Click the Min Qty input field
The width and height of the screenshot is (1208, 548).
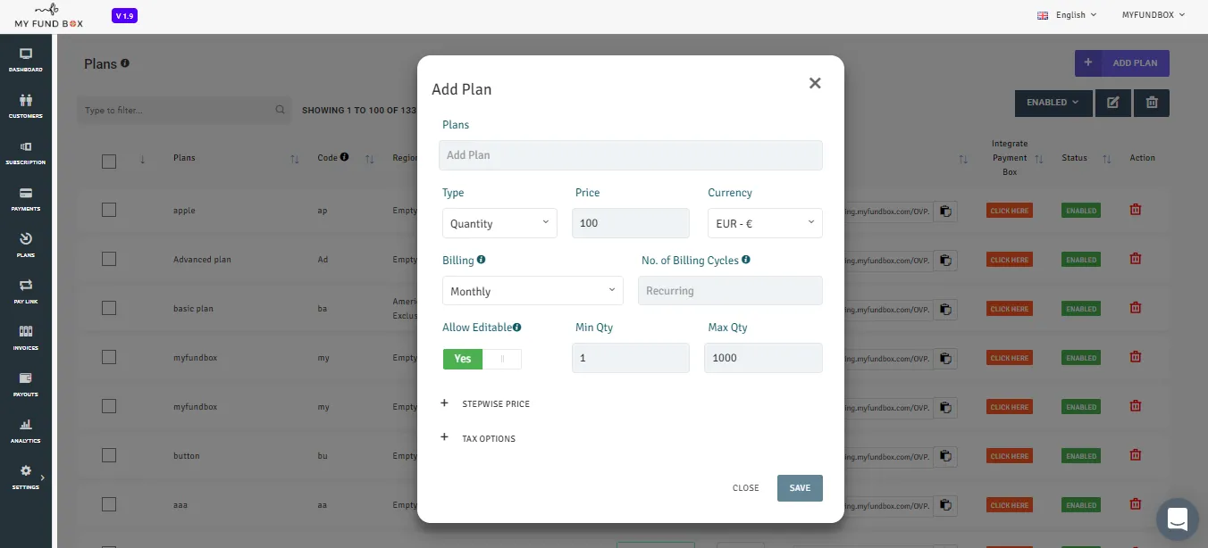click(x=631, y=358)
